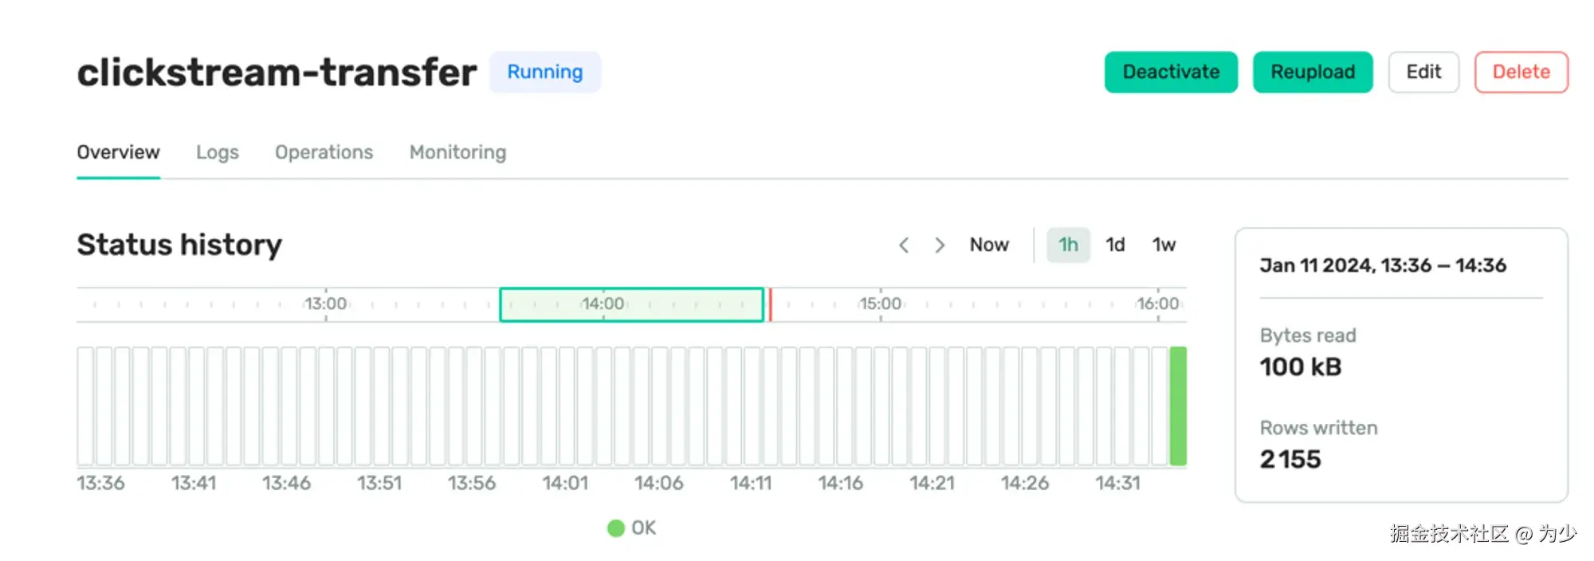The height and width of the screenshot is (561, 1594).
Task: Open the Monitoring tab
Action: click(457, 152)
